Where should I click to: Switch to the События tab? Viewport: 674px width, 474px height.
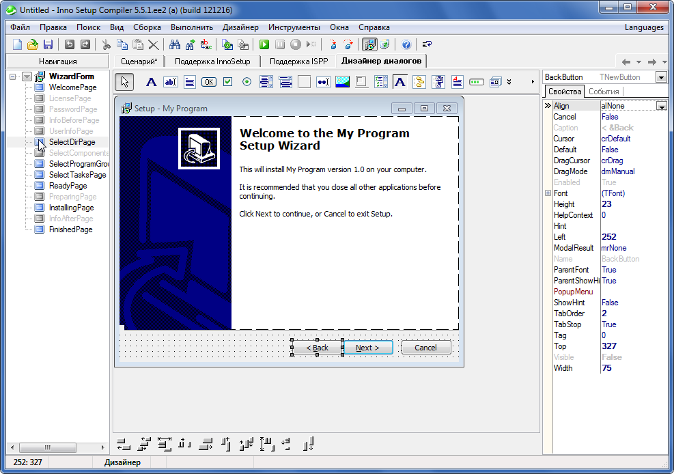coord(604,92)
